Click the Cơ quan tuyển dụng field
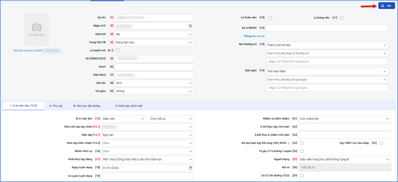 148,176
